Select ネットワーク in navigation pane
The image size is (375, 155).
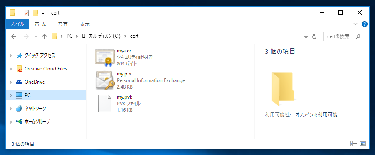click(x=35, y=109)
